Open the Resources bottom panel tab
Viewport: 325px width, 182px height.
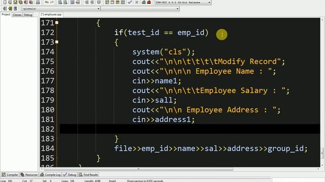click(x=29, y=175)
